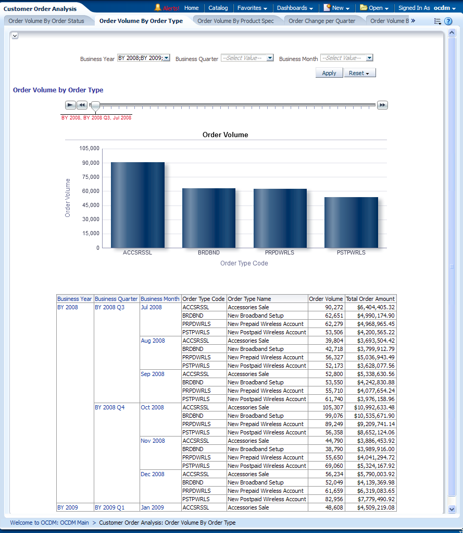Open the Dashboards menu

(x=295, y=8)
